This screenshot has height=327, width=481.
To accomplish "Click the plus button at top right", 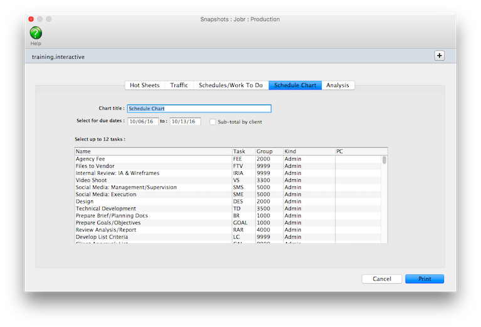I will tap(439, 56).
